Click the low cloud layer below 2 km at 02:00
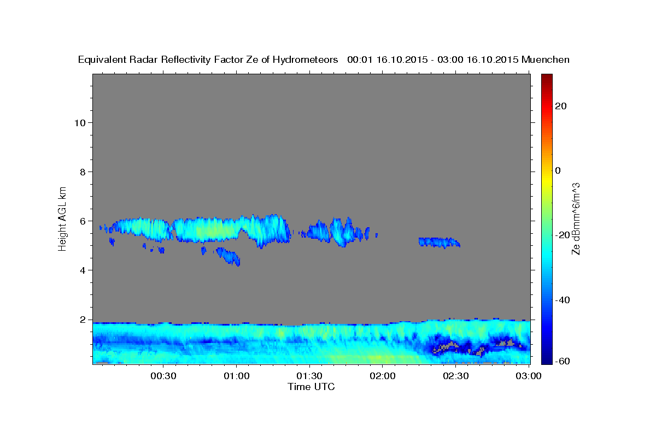 312,341
